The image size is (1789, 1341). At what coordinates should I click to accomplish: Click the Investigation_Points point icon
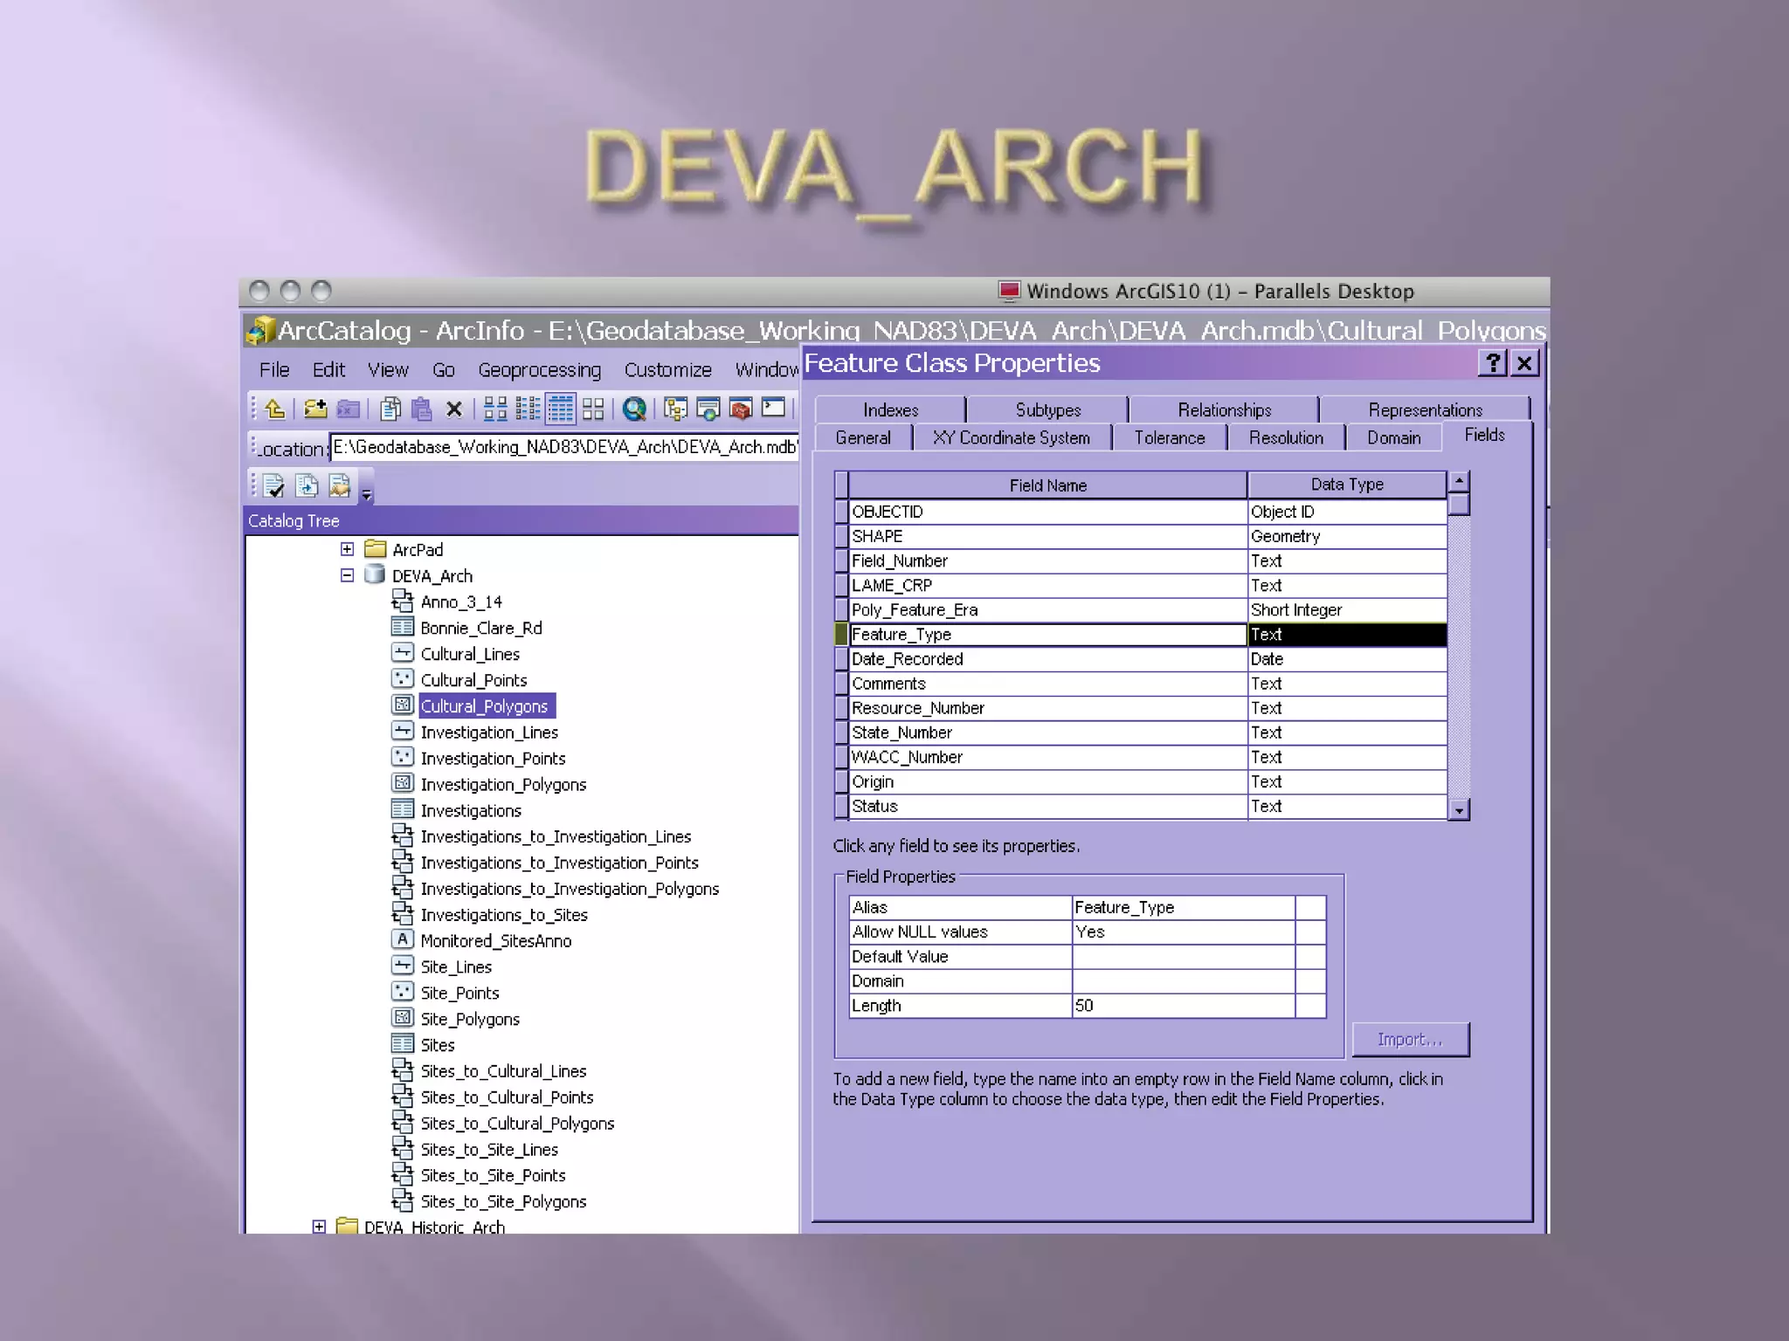pos(403,757)
